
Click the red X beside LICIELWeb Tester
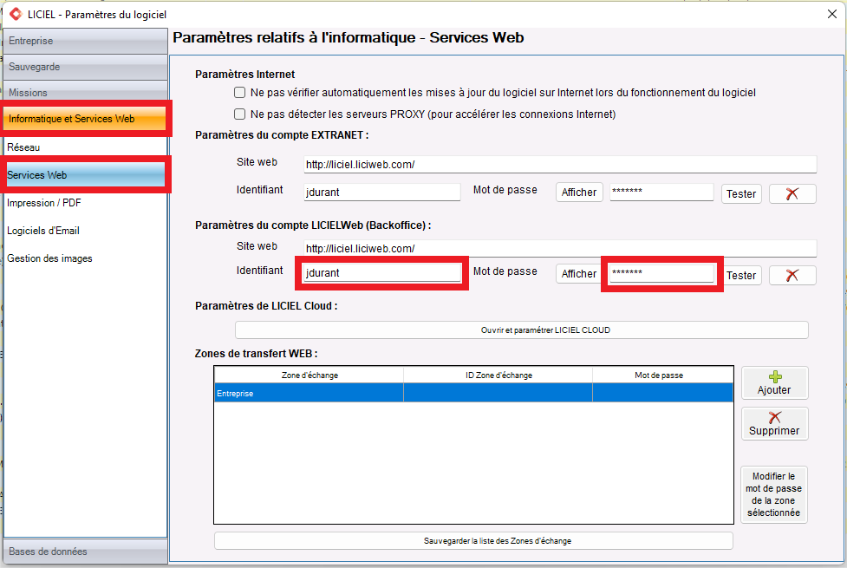tap(792, 275)
